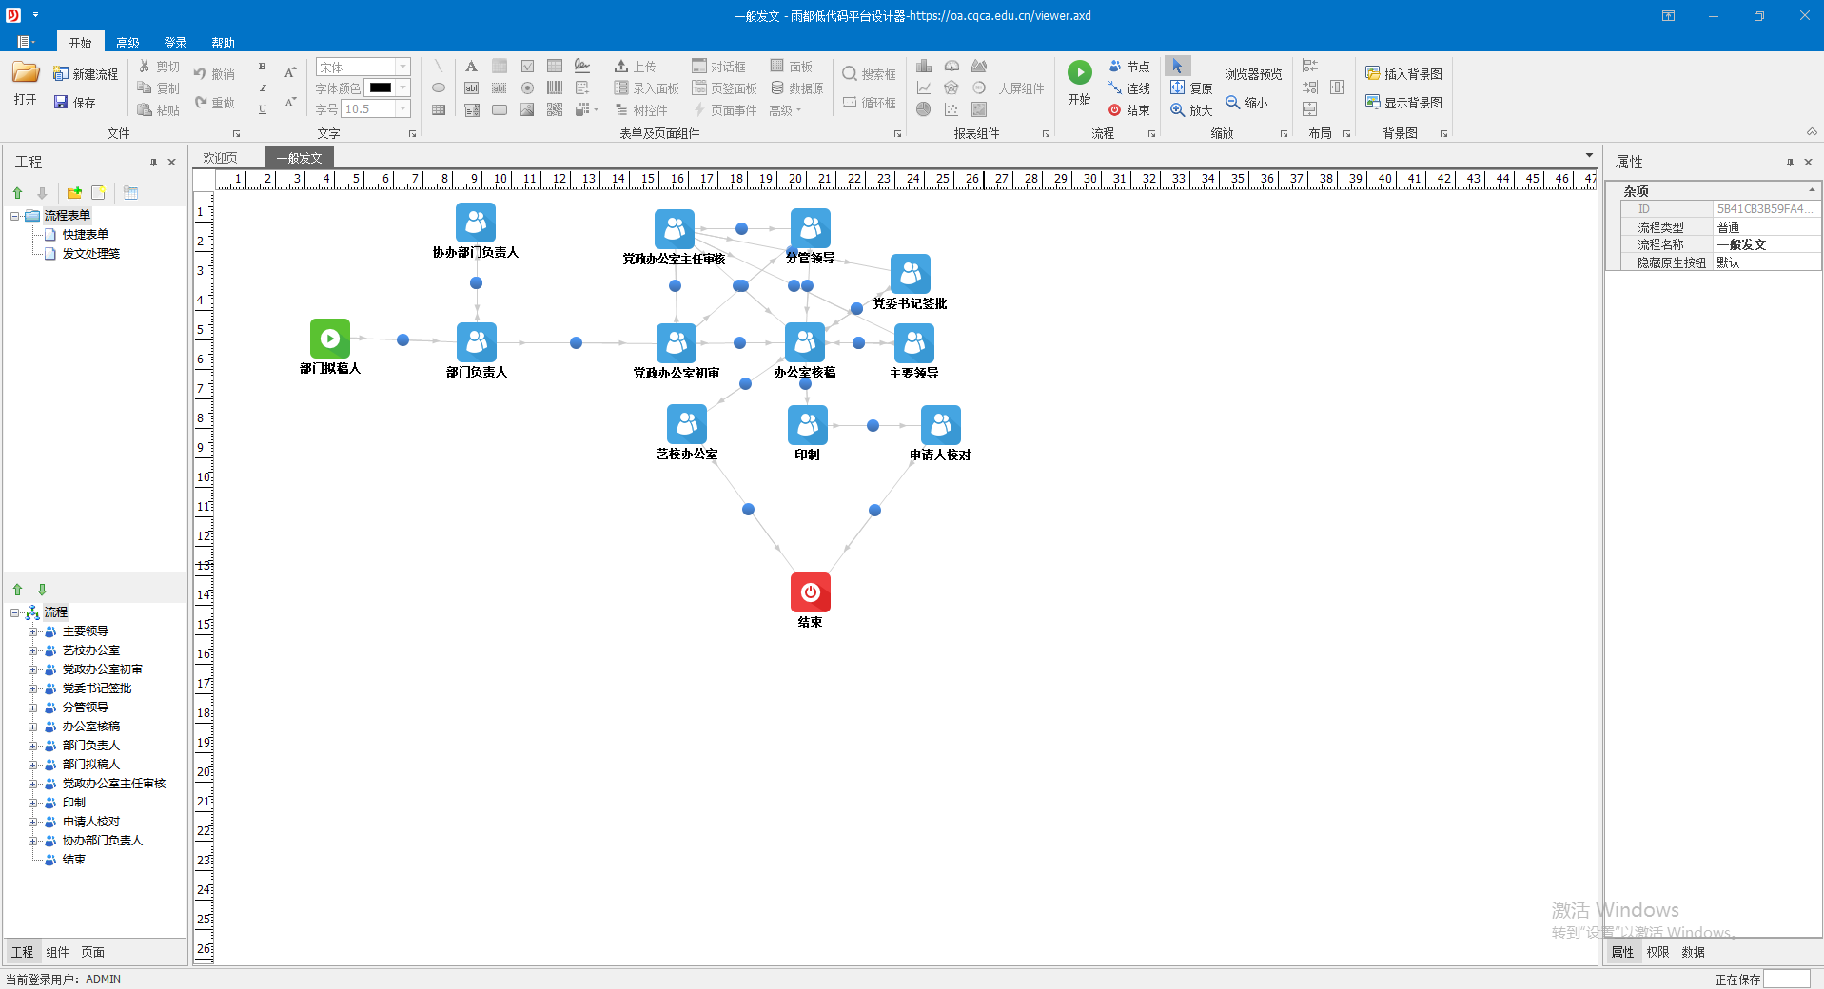Click the Open folder icon in ribbon

pyautogui.click(x=26, y=74)
